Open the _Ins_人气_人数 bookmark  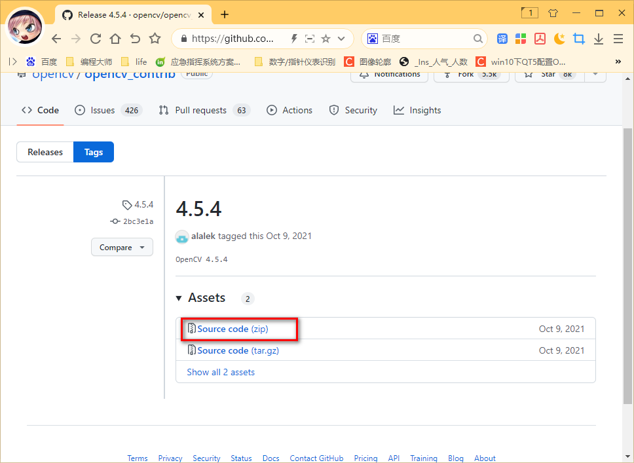433,62
